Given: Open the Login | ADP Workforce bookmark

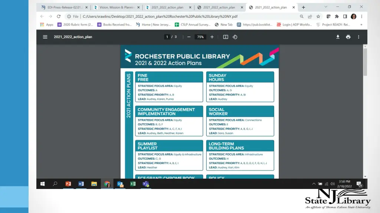Looking at the screenshot, I should click(294, 25).
